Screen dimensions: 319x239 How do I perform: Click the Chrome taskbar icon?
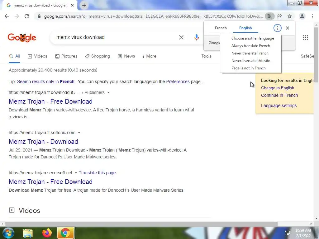[x=65, y=233]
